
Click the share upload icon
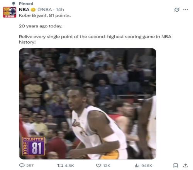pyautogui.click(x=186, y=165)
